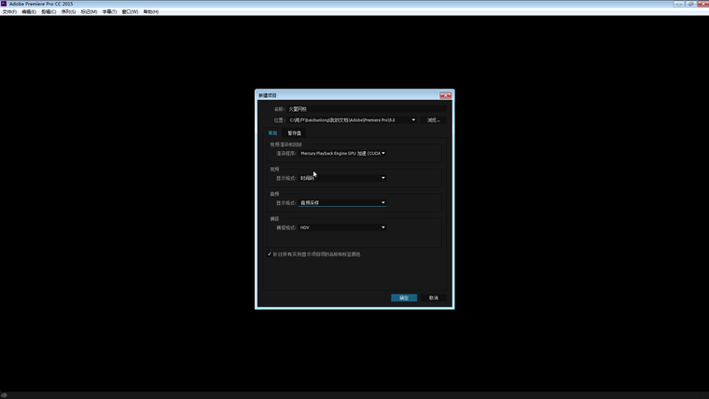
Task: Click the status bar icon at bottom-left
Action: [4, 394]
